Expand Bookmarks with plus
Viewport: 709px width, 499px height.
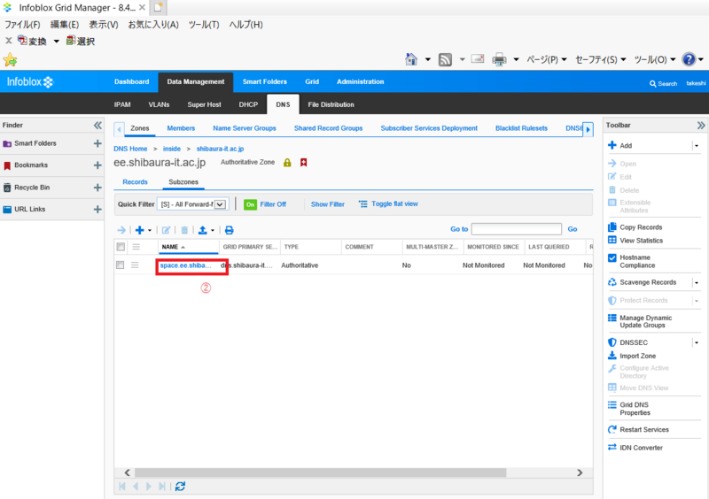click(97, 165)
